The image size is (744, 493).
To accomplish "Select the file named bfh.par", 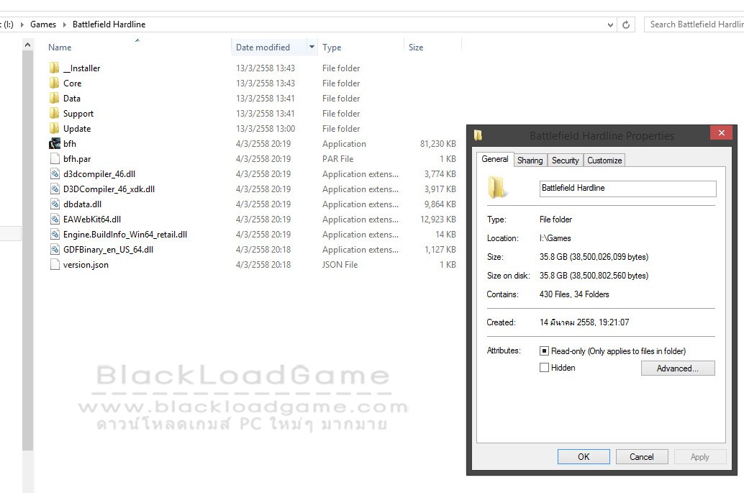I will (x=77, y=159).
